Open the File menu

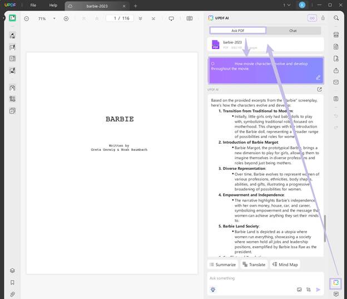click(x=33, y=5)
